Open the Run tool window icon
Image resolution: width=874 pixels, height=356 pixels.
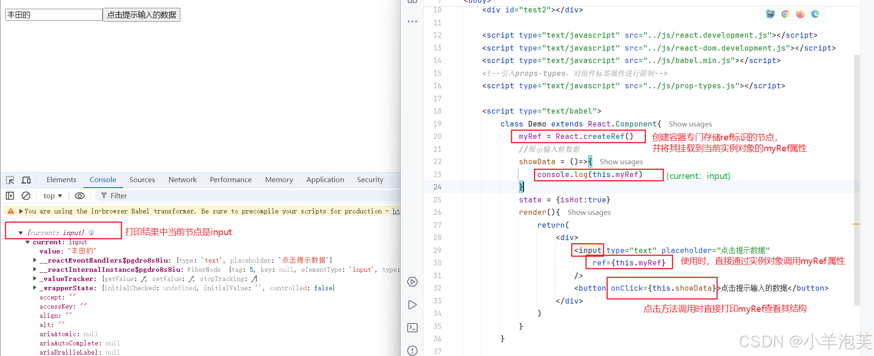click(x=413, y=305)
